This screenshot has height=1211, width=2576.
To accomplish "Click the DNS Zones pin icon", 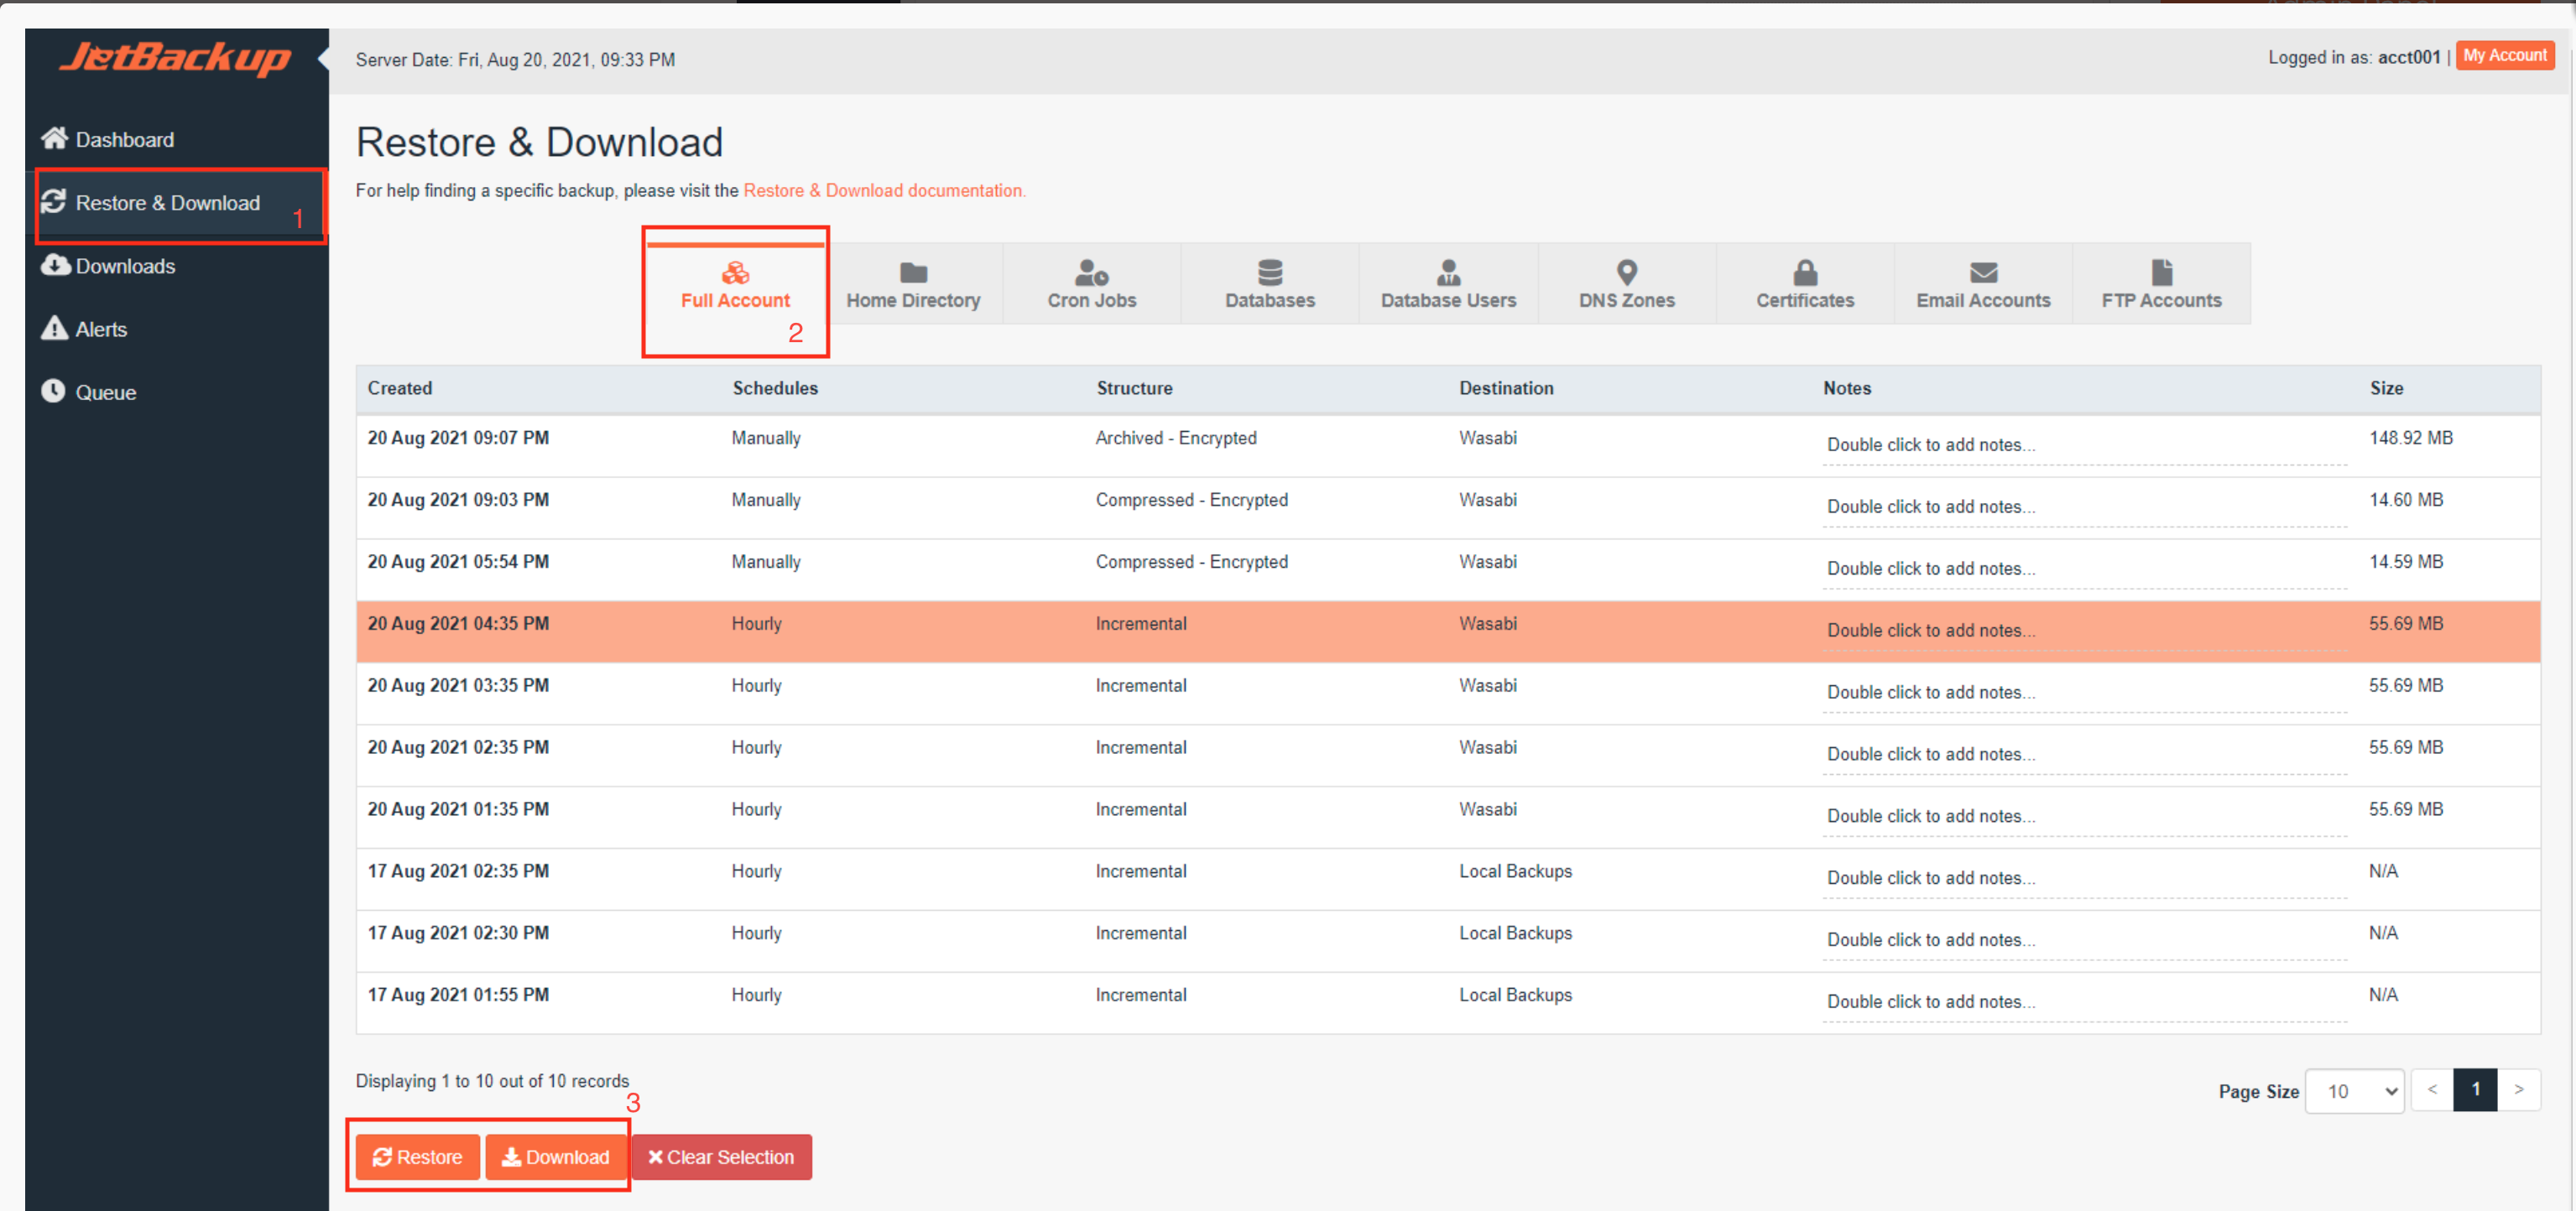I will (x=1626, y=272).
